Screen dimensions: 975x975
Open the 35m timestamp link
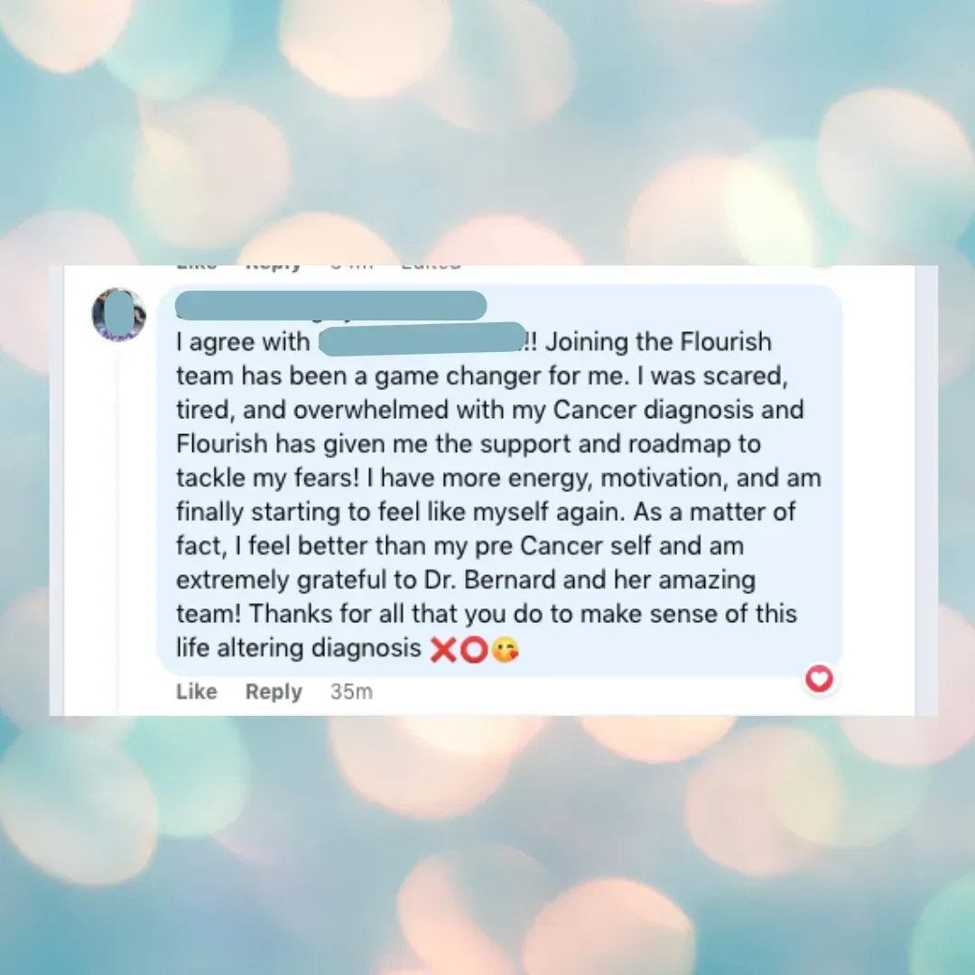(x=351, y=692)
